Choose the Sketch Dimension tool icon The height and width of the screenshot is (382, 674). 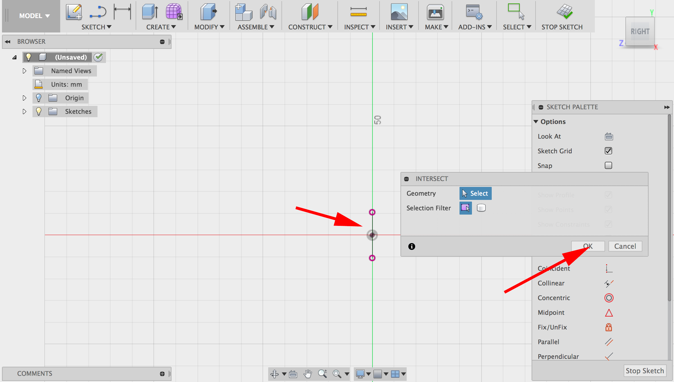tap(122, 12)
